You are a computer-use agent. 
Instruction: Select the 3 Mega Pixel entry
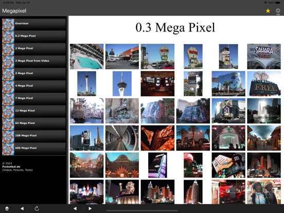pyautogui.click(x=34, y=74)
